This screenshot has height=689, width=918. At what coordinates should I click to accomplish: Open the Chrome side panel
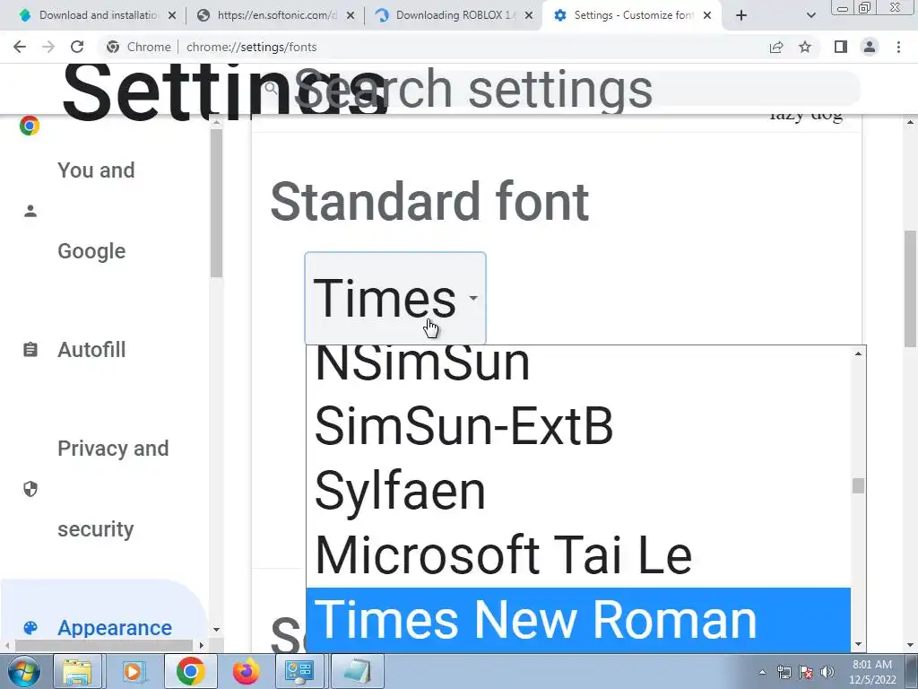[841, 48]
